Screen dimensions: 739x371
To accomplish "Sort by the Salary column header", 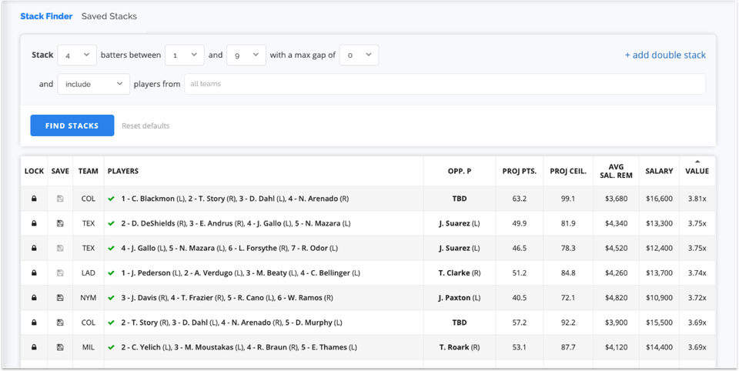I will click(659, 171).
